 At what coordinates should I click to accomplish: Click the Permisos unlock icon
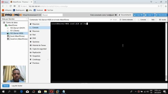coord(30,63)
